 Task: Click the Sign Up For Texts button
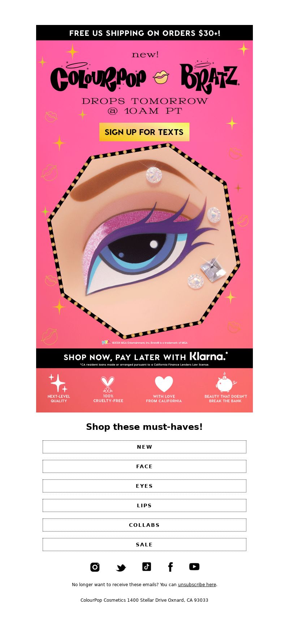tap(144, 132)
